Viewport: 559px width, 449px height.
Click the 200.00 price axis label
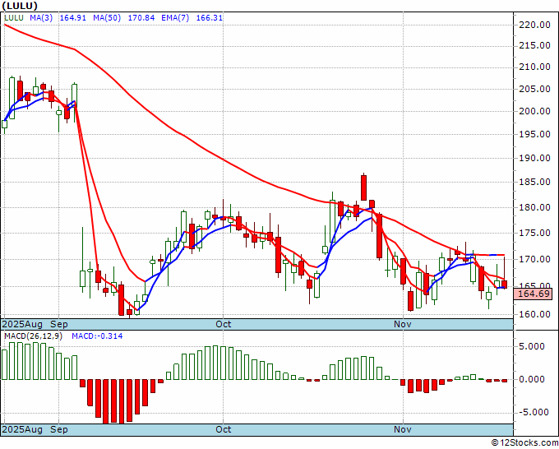pos(534,111)
